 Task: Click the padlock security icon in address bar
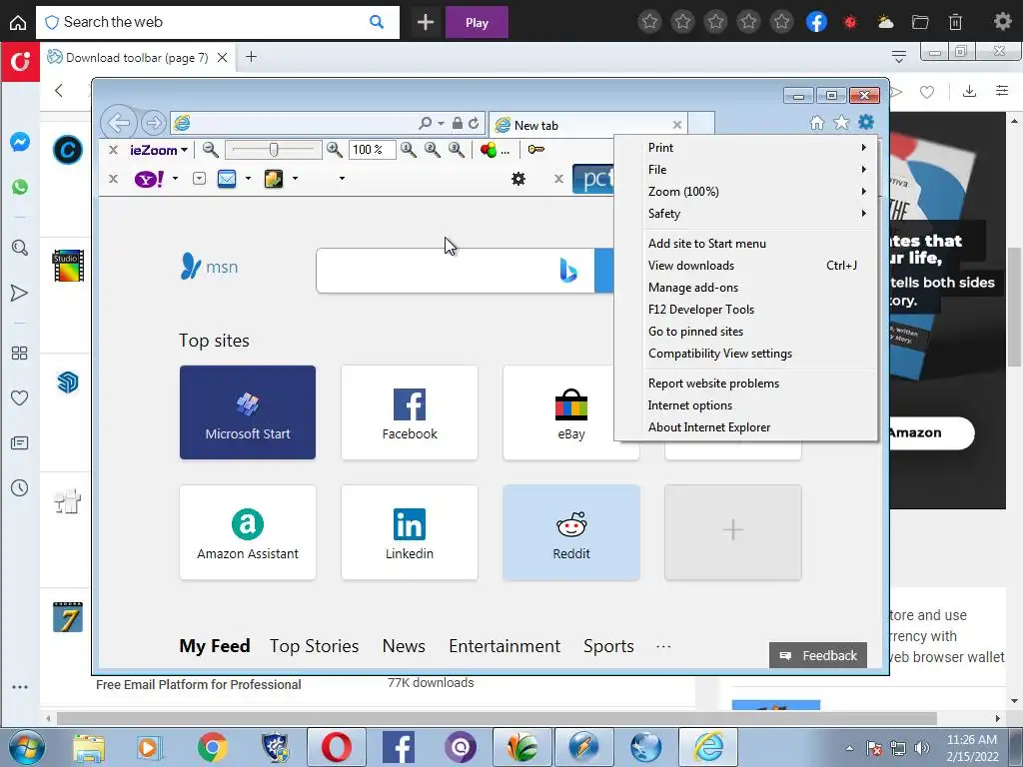pyautogui.click(x=458, y=123)
